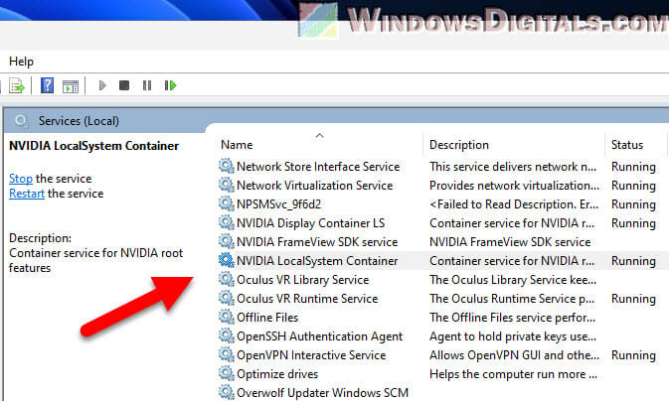669x401 pixels.
Task: Select Network Store Interface Service name
Action: pos(318,167)
